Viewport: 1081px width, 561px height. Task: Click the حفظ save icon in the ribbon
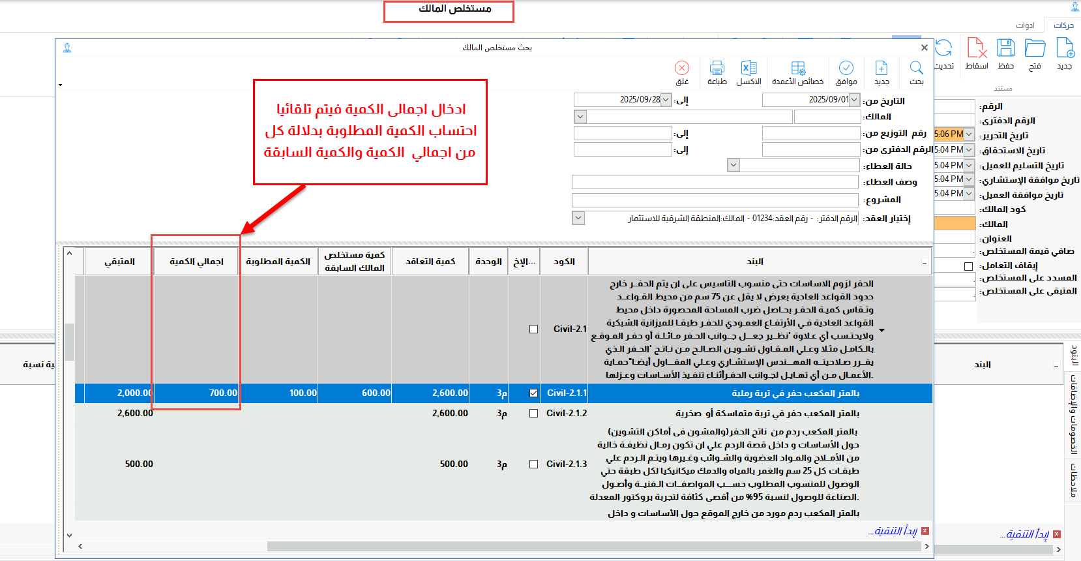pyautogui.click(x=1005, y=49)
